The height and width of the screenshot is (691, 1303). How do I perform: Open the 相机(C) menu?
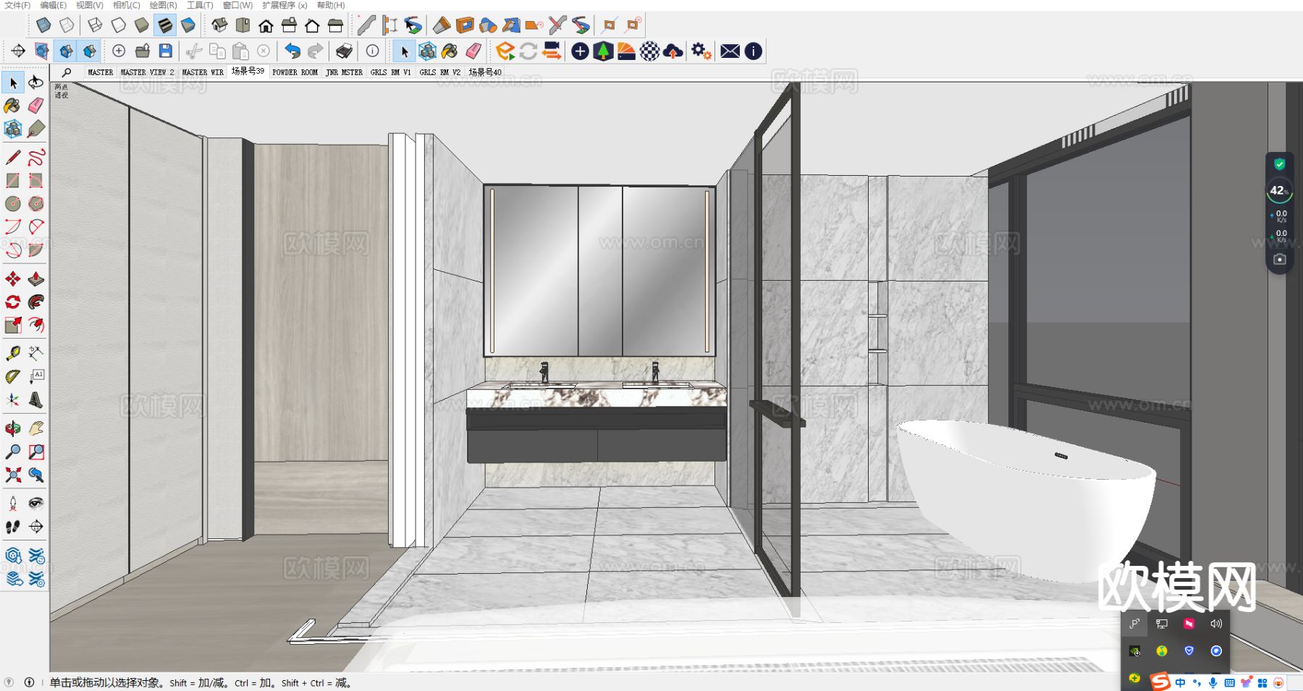pos(127,5)
